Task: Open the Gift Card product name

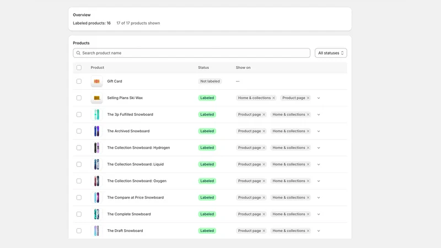Action: [115, 81]
